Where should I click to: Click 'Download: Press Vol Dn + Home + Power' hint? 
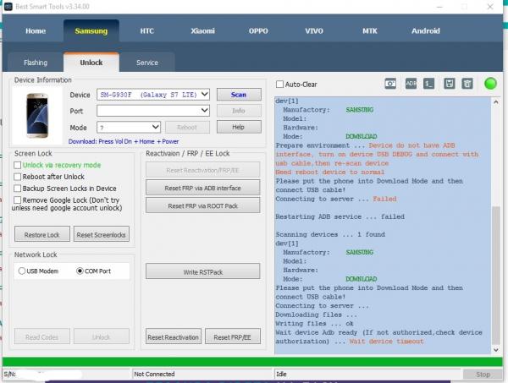(x=124, y=141)
